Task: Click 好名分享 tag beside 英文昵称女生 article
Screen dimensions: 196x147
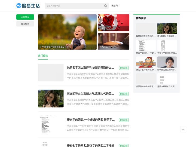Action: pyautogui.click(x=124, y=94)
